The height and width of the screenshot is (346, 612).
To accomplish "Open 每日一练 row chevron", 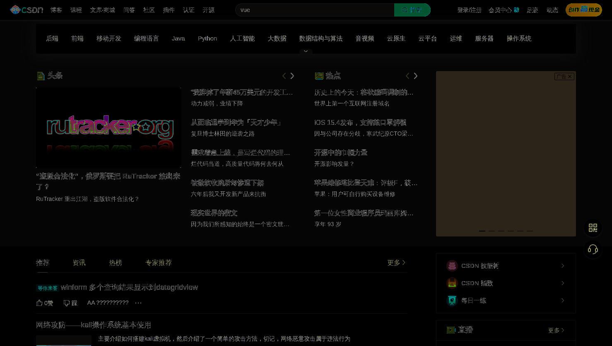I will coord(563,301).
